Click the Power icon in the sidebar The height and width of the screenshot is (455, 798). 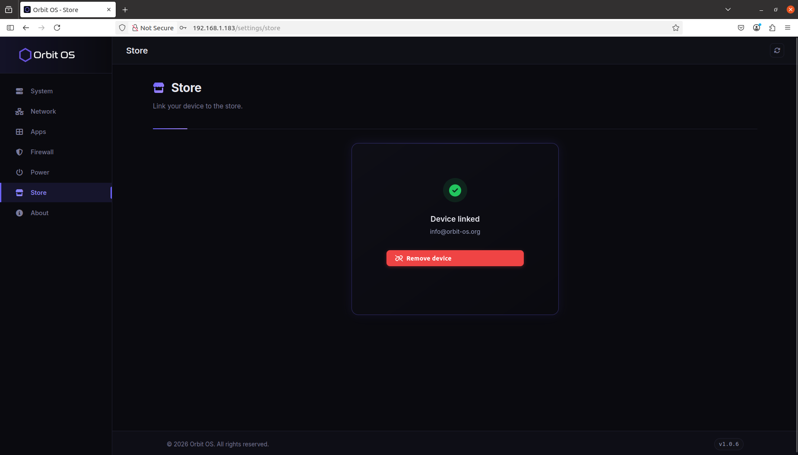(19, 172)
